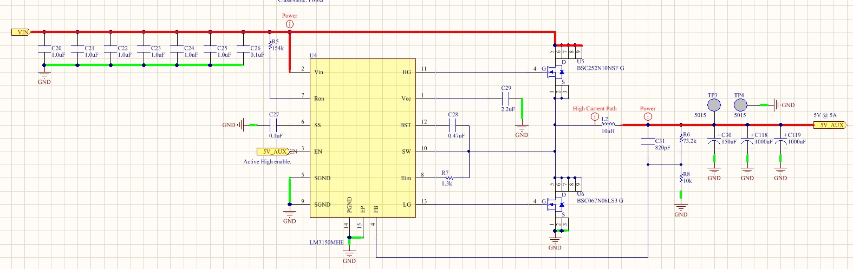
Task: Click the U4 designator text
Action: pyautogui.click(x=313, y=55)
